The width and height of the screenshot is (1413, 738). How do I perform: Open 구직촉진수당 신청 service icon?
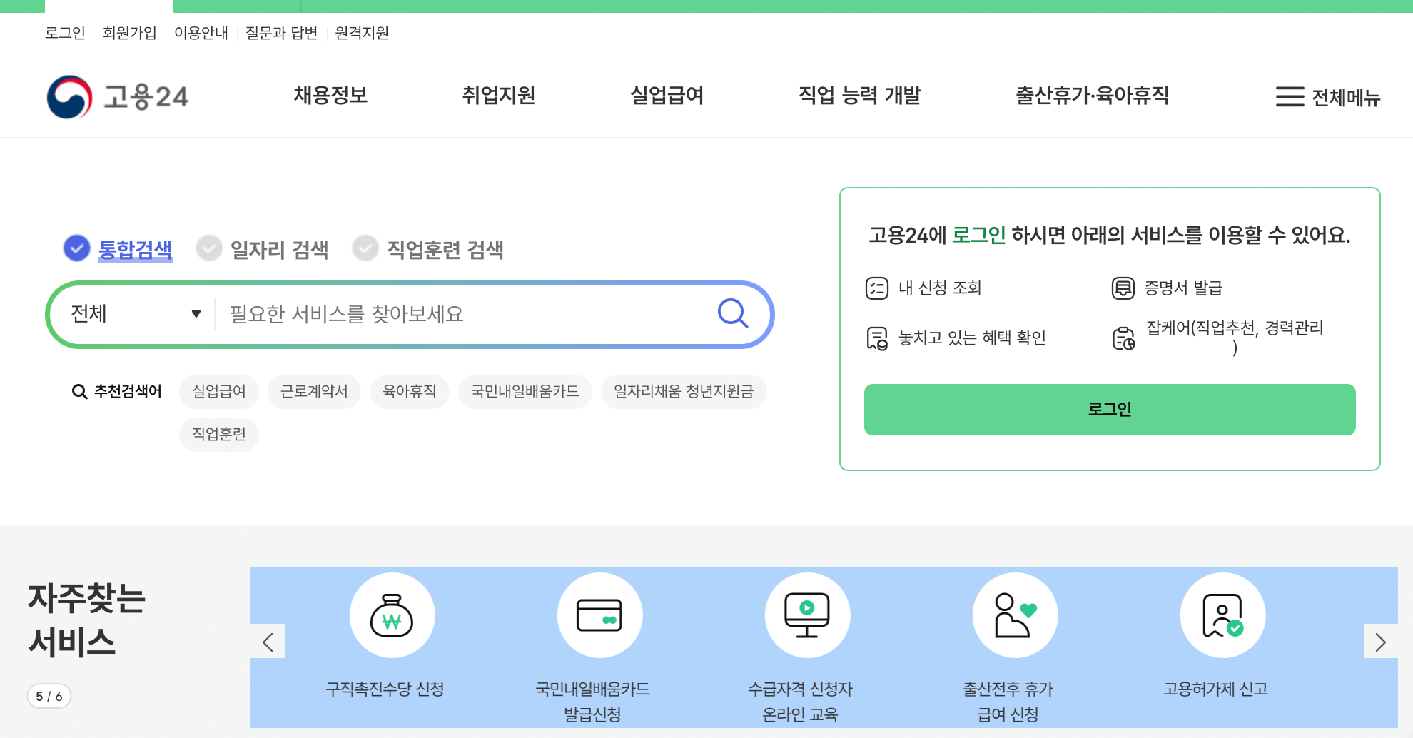392,615
